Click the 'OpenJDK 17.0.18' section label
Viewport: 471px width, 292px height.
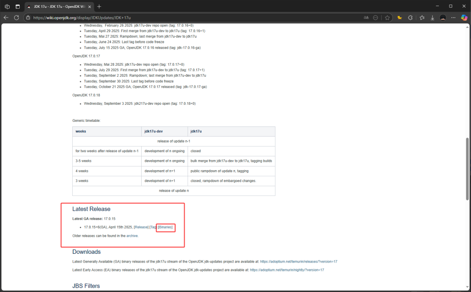click(x=86, y=95)
